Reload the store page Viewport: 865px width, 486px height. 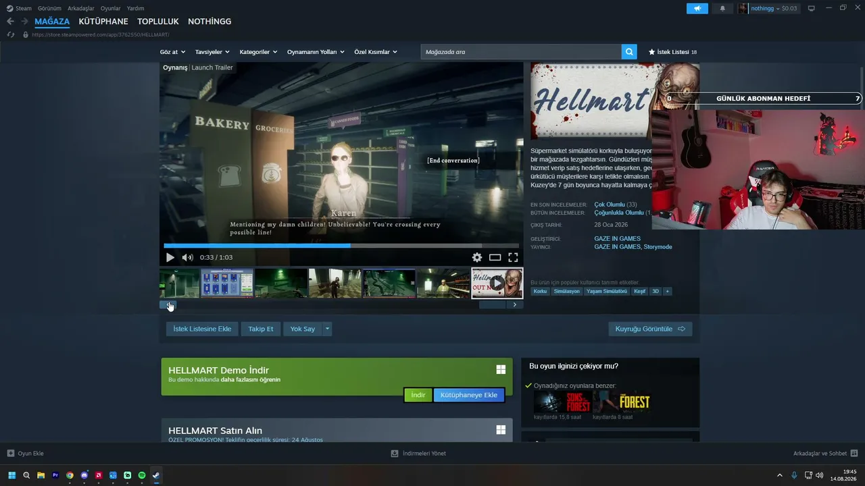11,34
